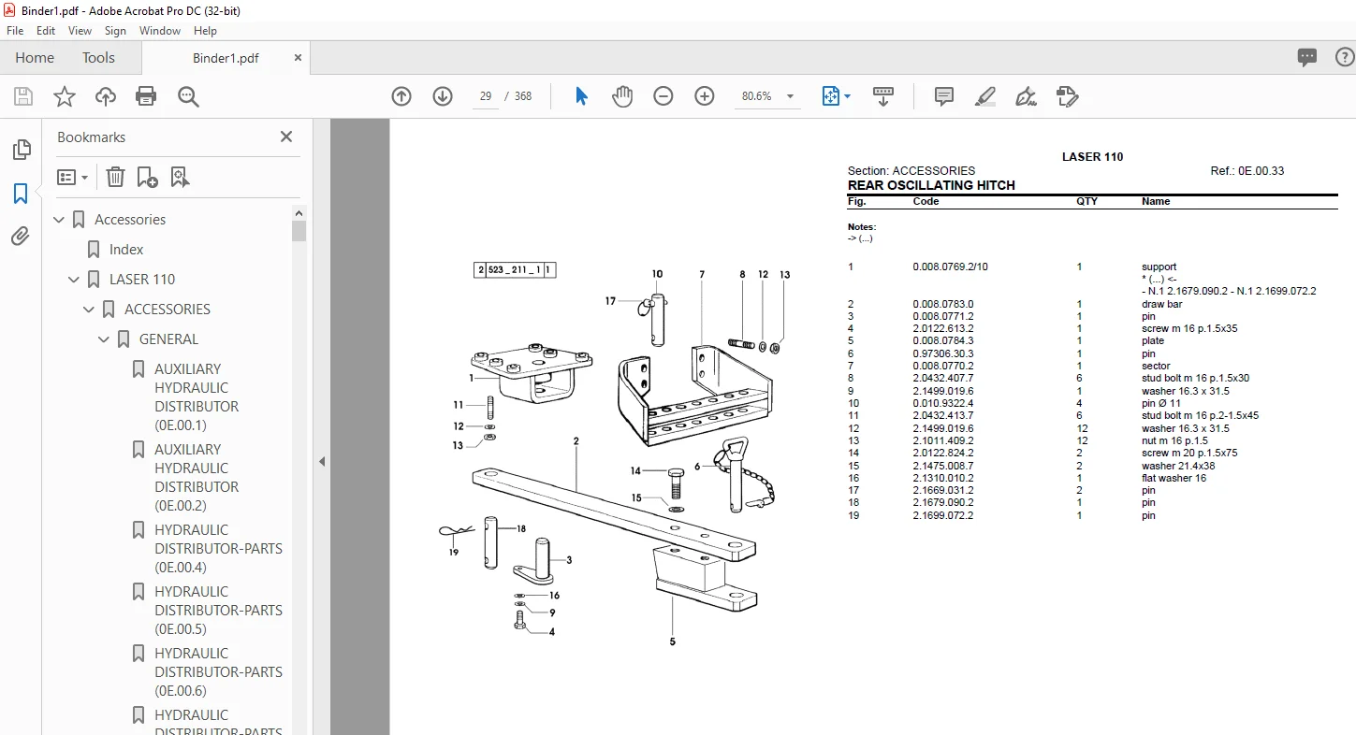Select the highlight text pen tool
1356x735 pixels.
pyautogui.click(x=984, y=96)
